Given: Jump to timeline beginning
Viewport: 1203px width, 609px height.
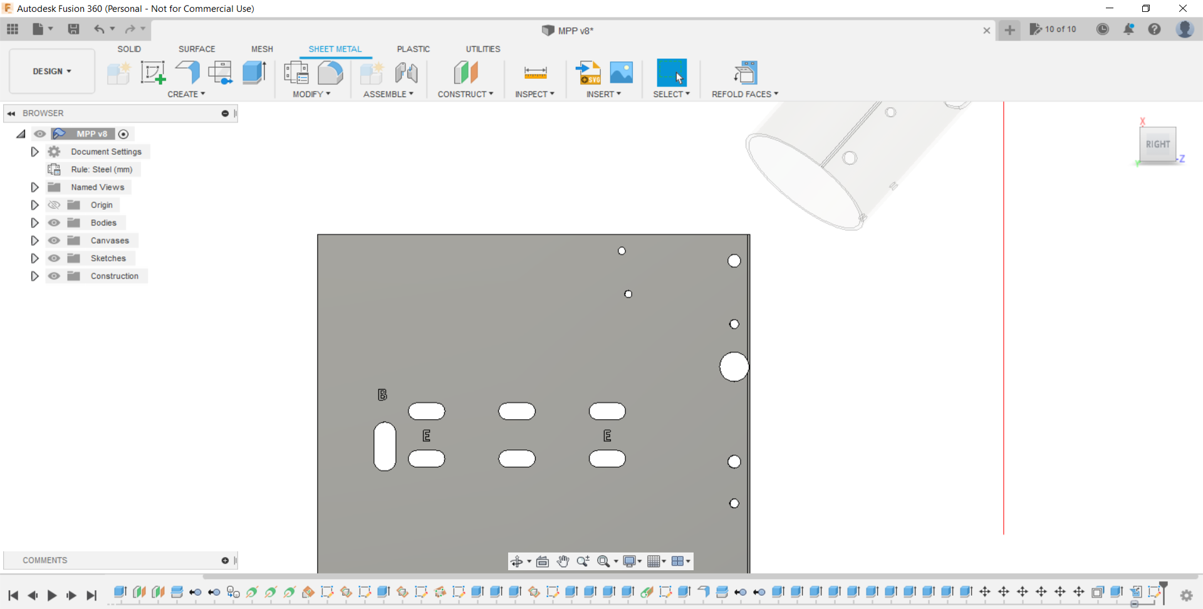Looking at the screenshot, I should point(13,595).
